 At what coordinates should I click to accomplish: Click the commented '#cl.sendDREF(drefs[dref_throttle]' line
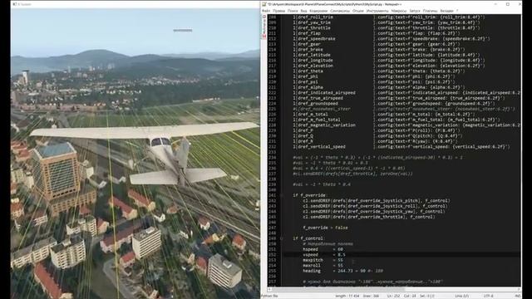[352, 174]
